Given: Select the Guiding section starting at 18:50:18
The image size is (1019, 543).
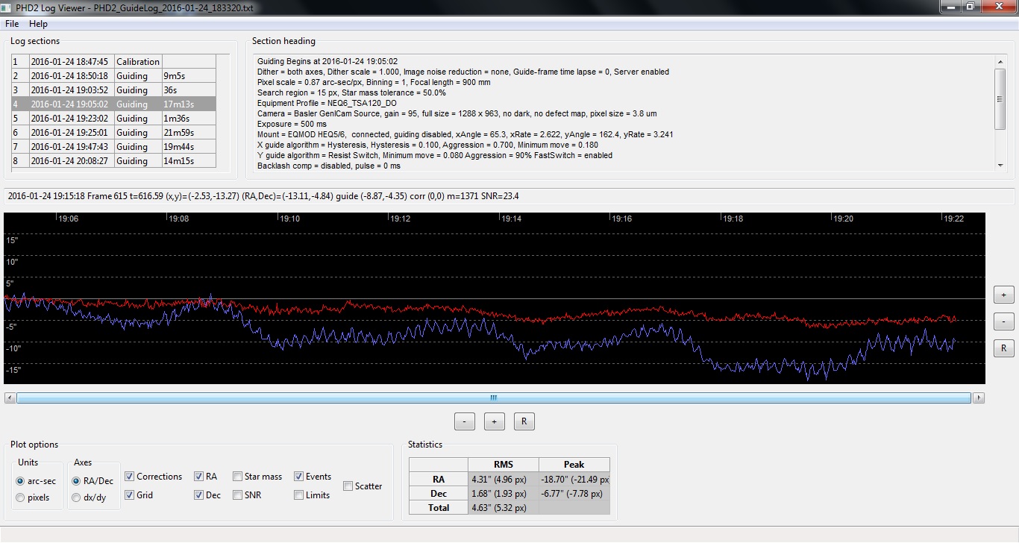Looking at the screenshot, I should pos(113,76).
